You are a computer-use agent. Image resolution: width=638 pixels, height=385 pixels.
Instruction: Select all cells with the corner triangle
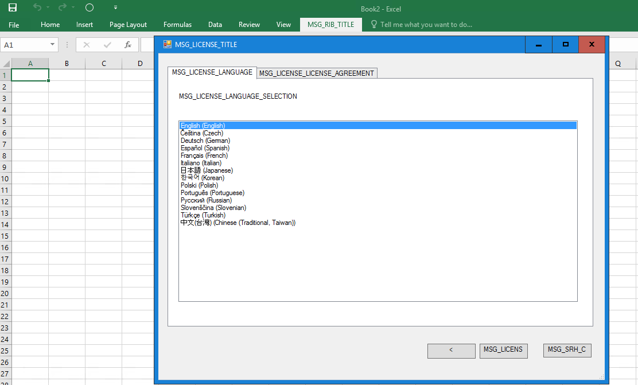click(x=6, y=64)
